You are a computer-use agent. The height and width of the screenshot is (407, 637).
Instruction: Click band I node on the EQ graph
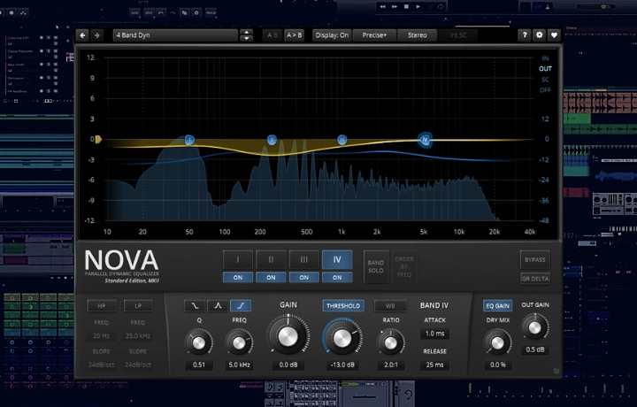coord(189,140)
